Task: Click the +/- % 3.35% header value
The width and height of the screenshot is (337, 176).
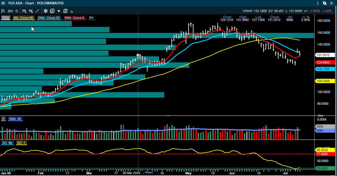Action: pos(305,20)
